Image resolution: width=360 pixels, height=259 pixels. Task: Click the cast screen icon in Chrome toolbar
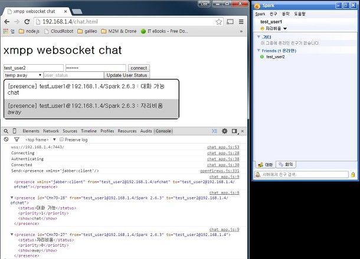pyautogui.click(x=230, y=22)
